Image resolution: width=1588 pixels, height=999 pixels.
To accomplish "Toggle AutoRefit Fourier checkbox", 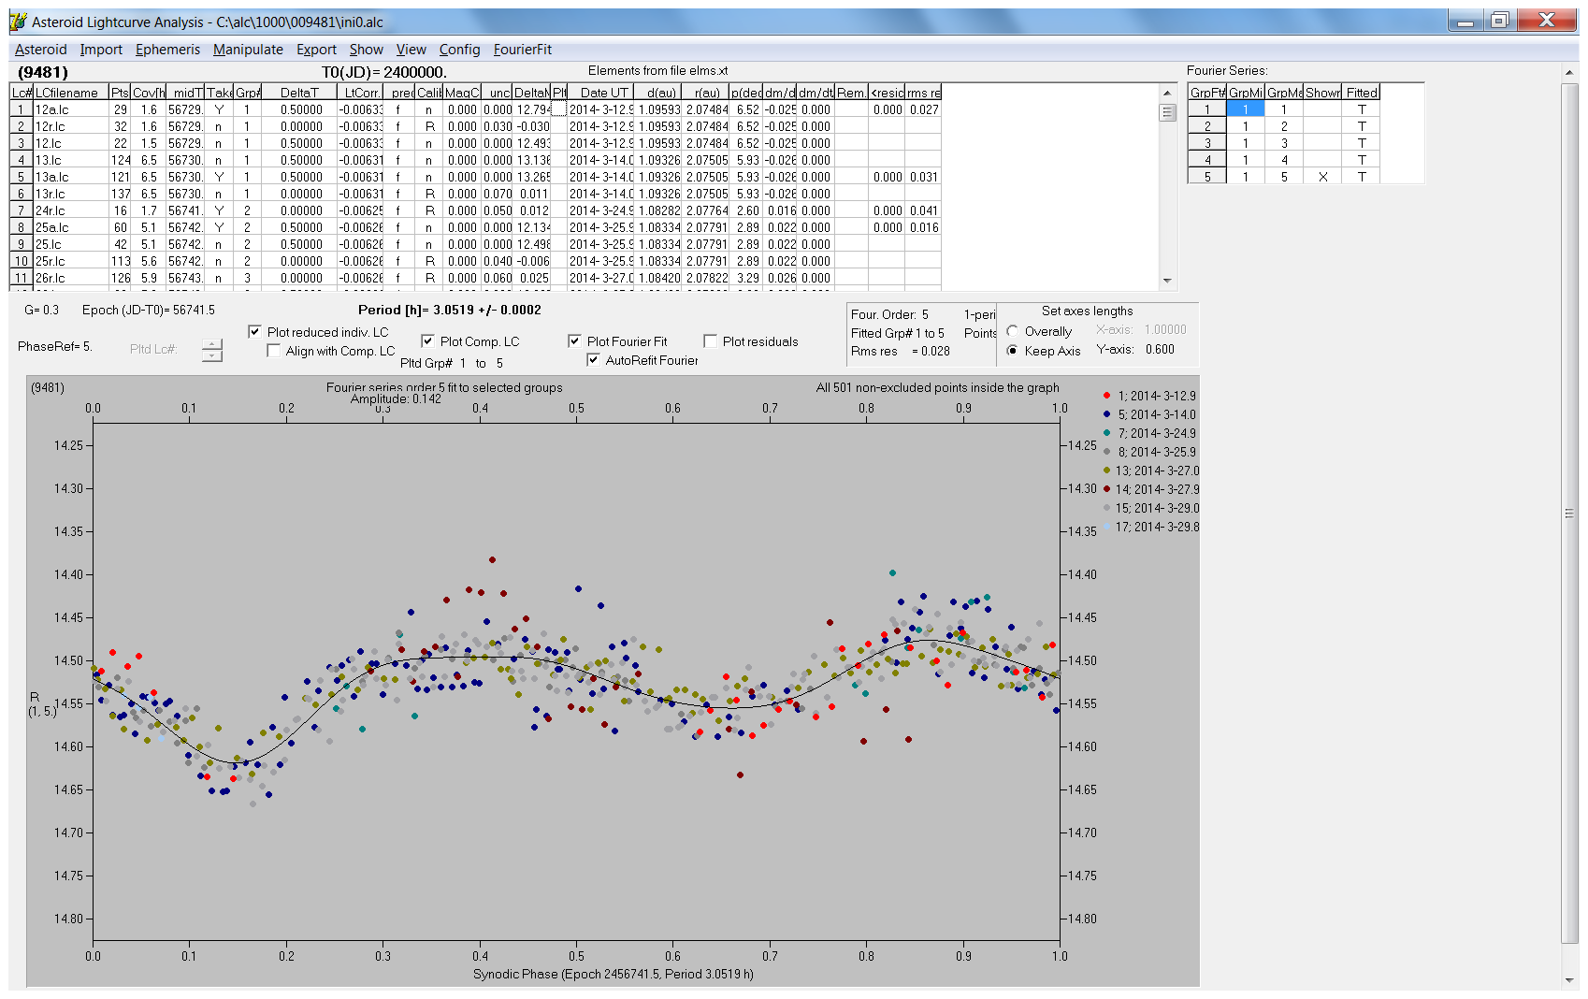I will (x=593, y=360).
